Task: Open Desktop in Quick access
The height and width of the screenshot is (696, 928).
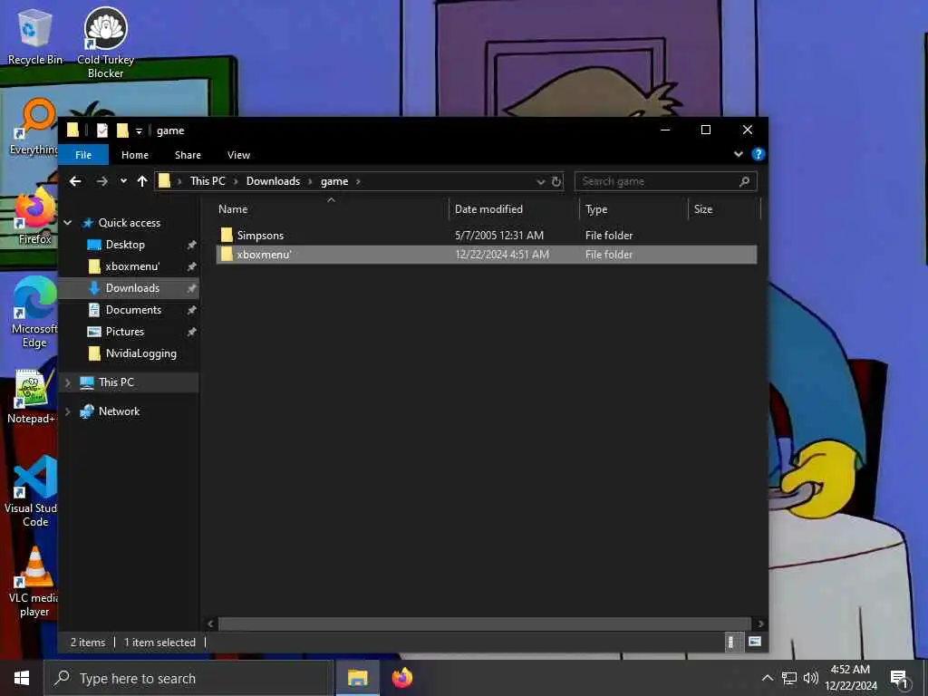Action: point(125,245)
